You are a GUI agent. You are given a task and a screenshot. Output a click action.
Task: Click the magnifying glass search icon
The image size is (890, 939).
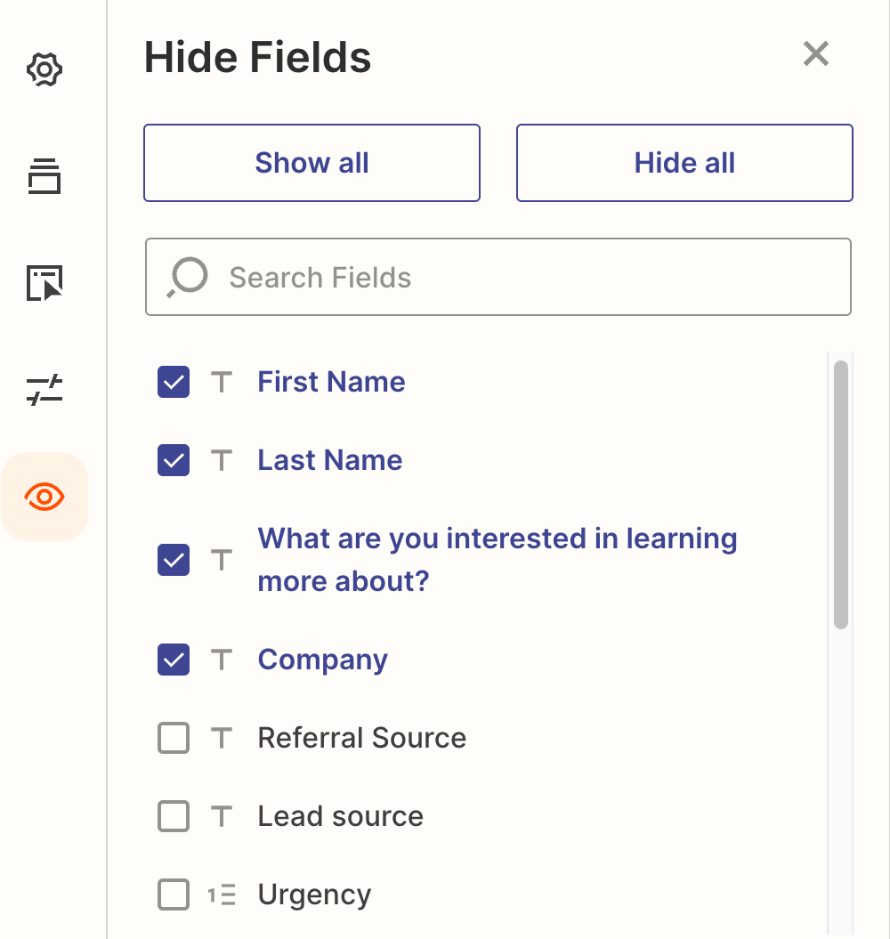coord(188,277)
